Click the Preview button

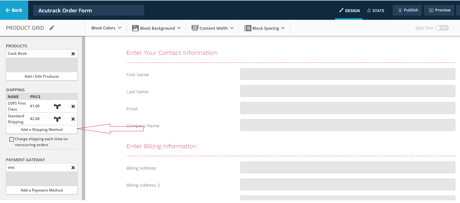click(439, 10)
